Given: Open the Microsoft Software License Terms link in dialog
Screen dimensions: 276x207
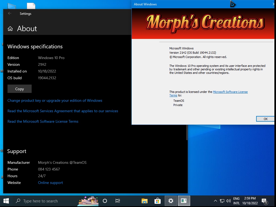Looking at the screenshot, I should click(230, 92).
